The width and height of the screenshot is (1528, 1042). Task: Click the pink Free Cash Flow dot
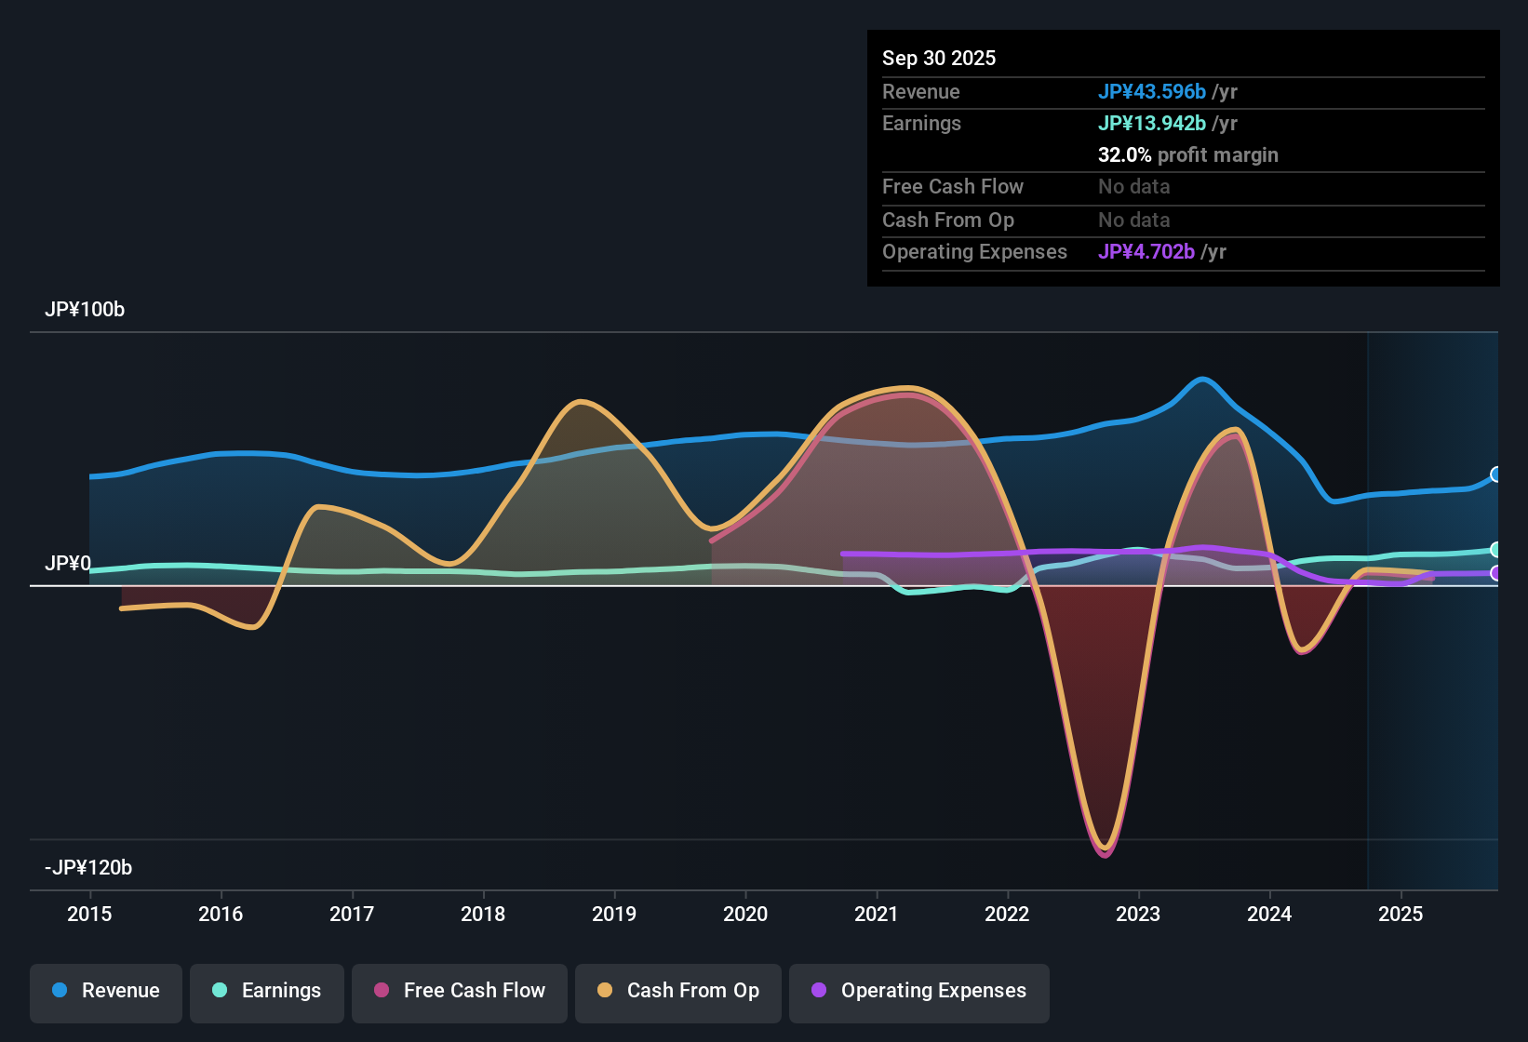click(x=382, y=991)
